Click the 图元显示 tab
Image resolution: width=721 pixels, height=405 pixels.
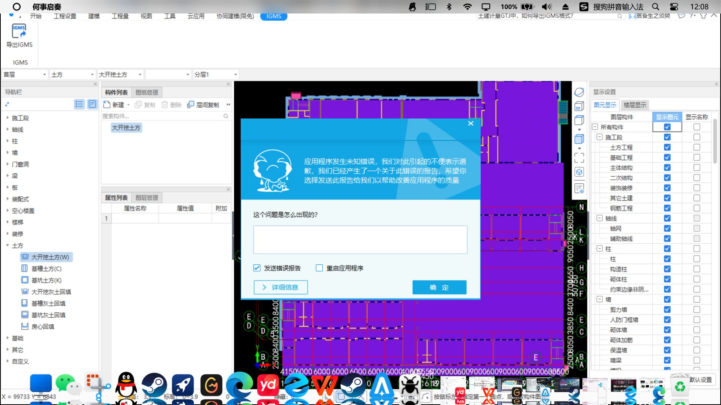[x=605, y=105]
